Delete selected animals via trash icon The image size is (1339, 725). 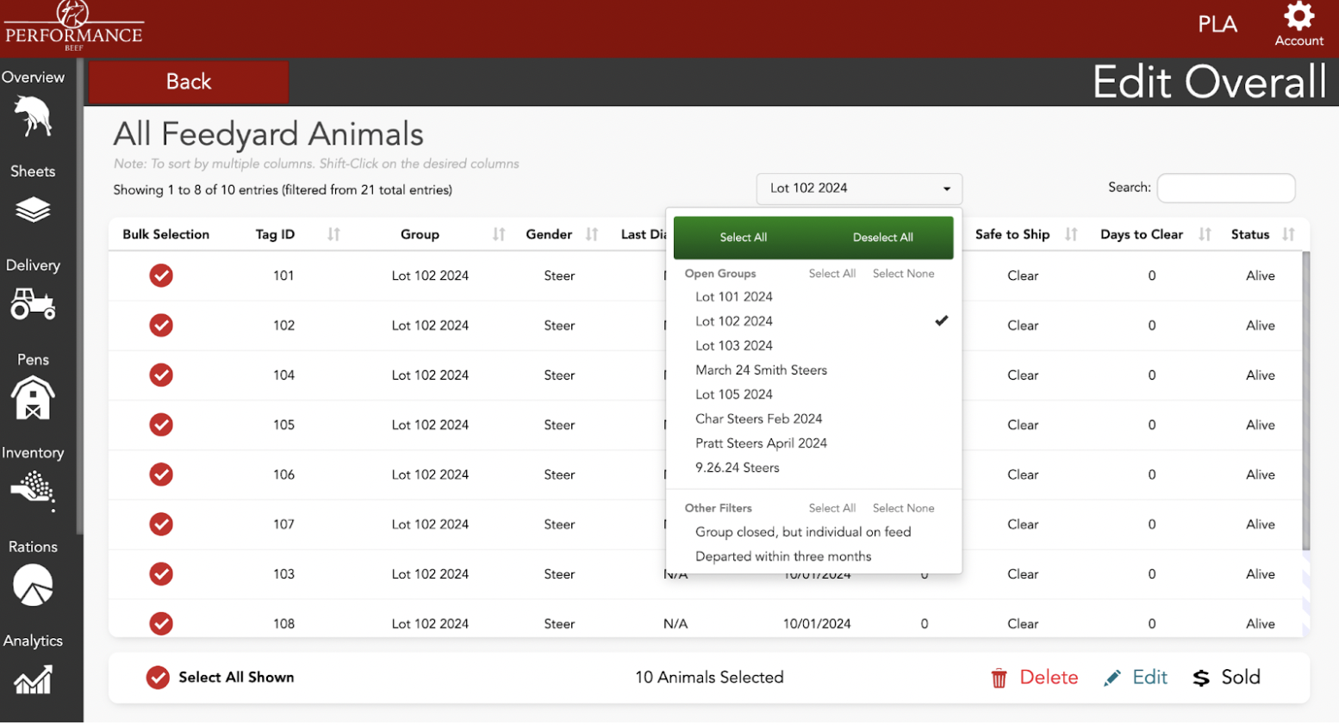click(x=1000, y=678)
